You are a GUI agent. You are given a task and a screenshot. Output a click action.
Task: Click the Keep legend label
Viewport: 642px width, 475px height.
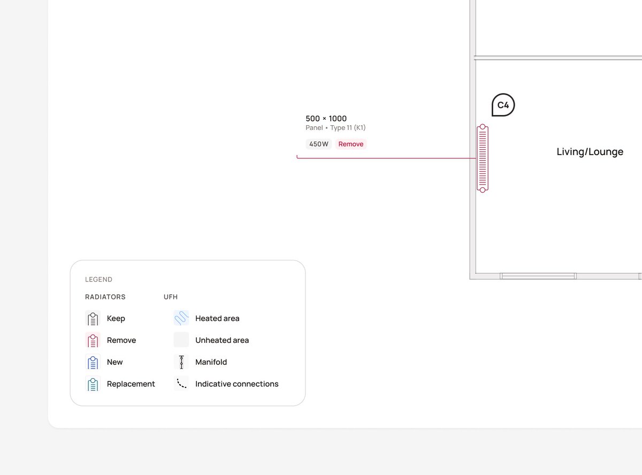coord(116,318)
